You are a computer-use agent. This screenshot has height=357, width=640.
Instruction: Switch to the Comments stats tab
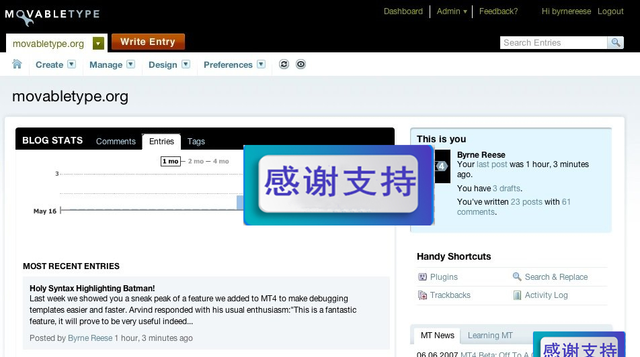tap(116, 142)
